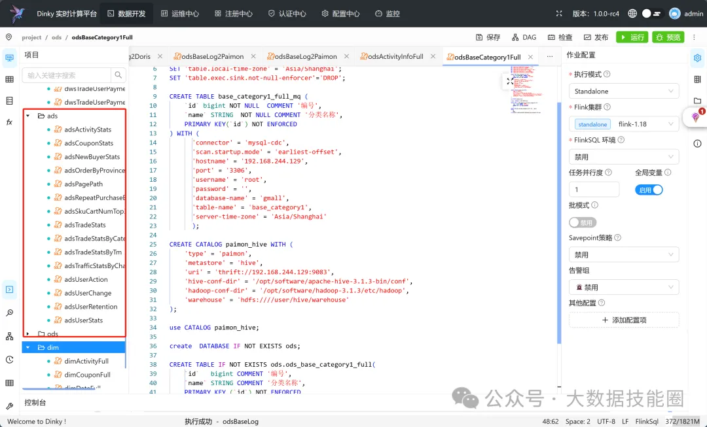Open the admin avatar menu

point(685,14)
